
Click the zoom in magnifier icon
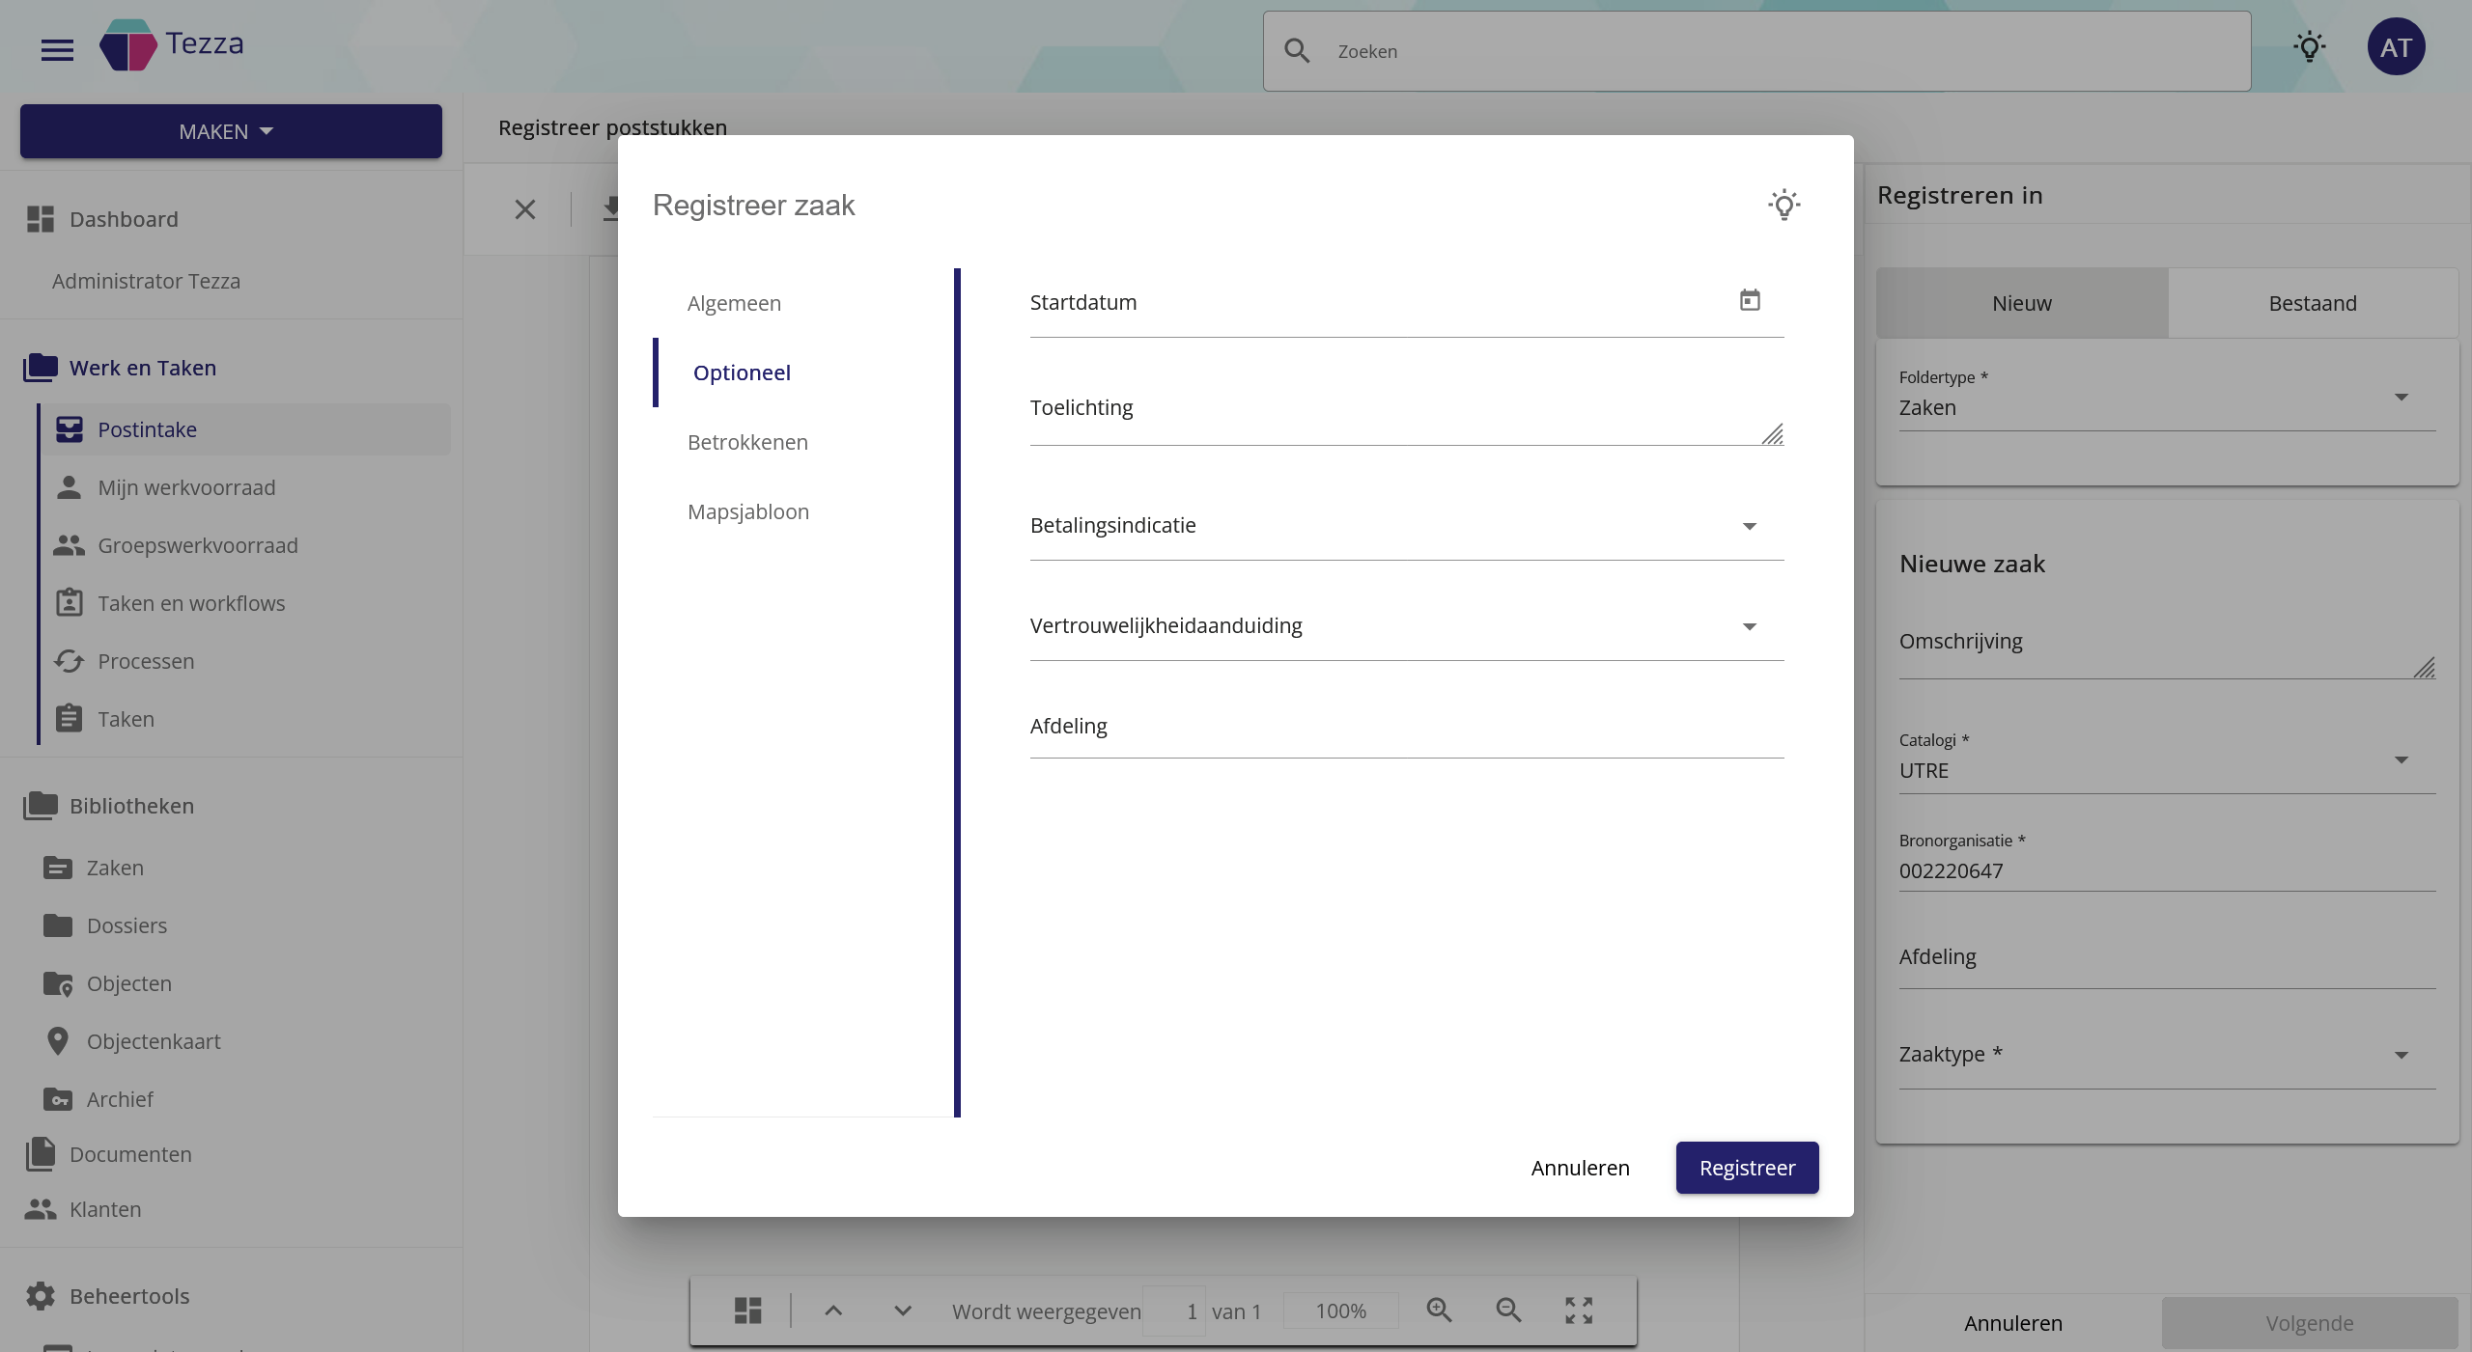tap(1439, 1311)
